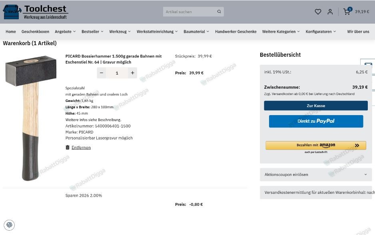The height and width of the screenshot is (235, 375).
Task: Open Geschenkboxen menu item
Action: point(35,32)
